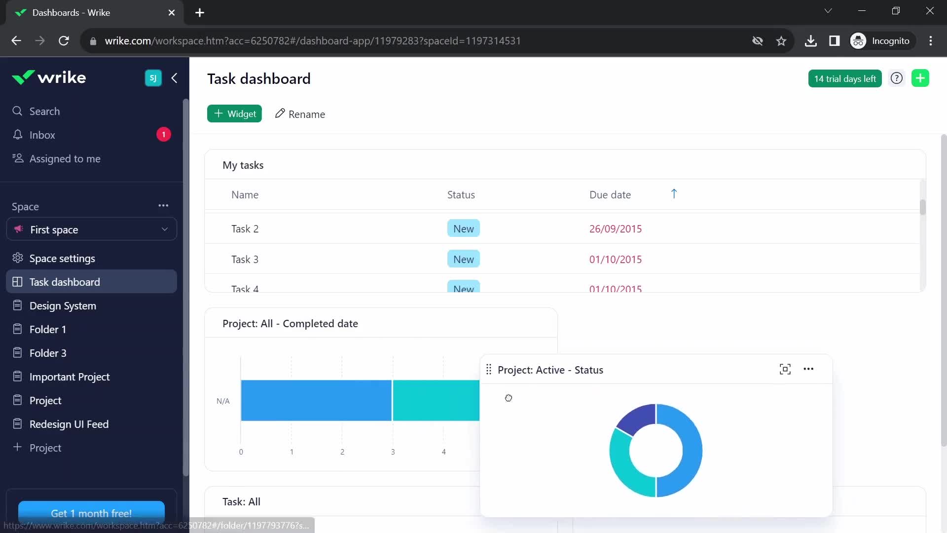Screen dimensions: 947x533
Task: Sort by the Name column header
Action: (245, 194)
